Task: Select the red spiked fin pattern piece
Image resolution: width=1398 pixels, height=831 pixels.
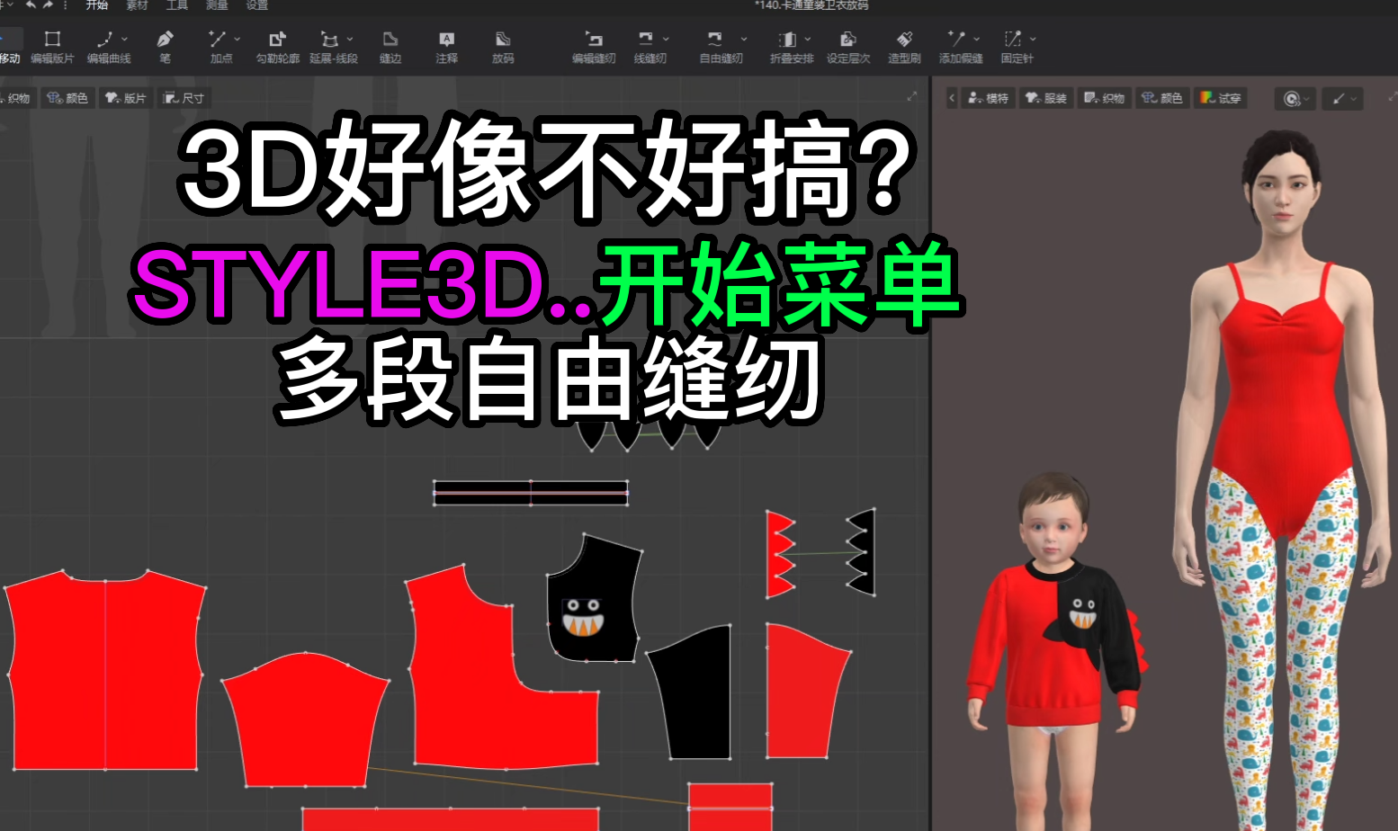Action: click(x=778, y=553)
